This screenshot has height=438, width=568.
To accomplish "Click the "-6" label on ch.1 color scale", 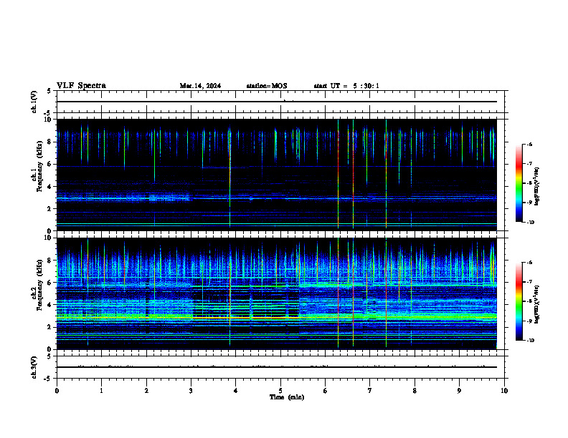I will tap(529, 144).
